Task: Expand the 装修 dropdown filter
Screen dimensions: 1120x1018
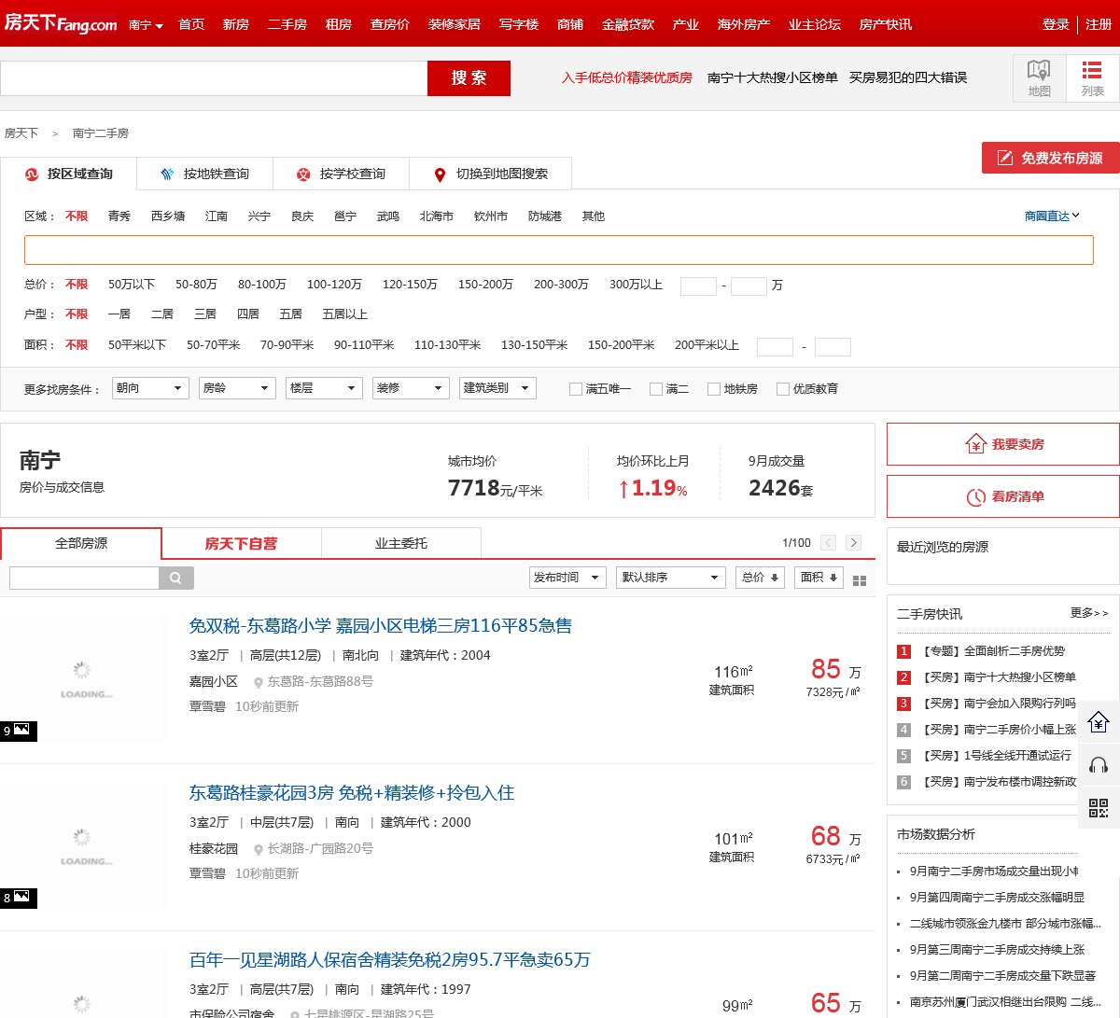Action: (x=411, y=388)
